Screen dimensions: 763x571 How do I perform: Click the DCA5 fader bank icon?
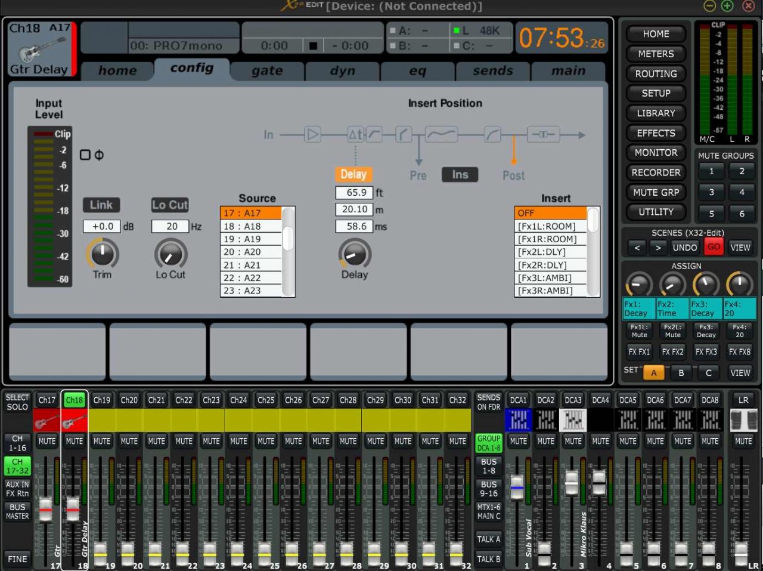[628, 421]
